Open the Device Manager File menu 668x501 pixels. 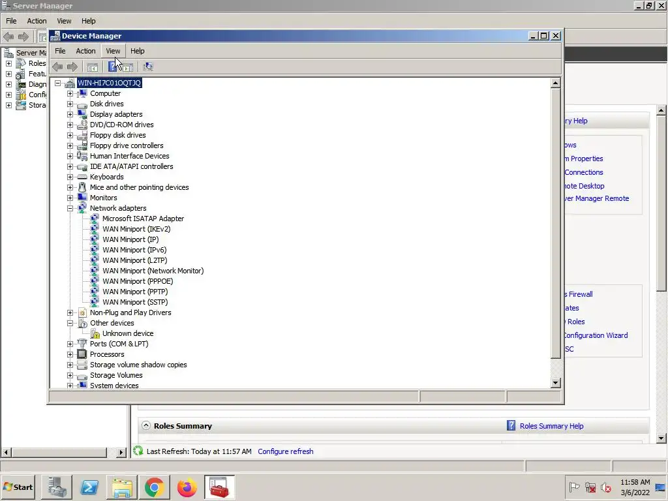[x=60, y=51]
